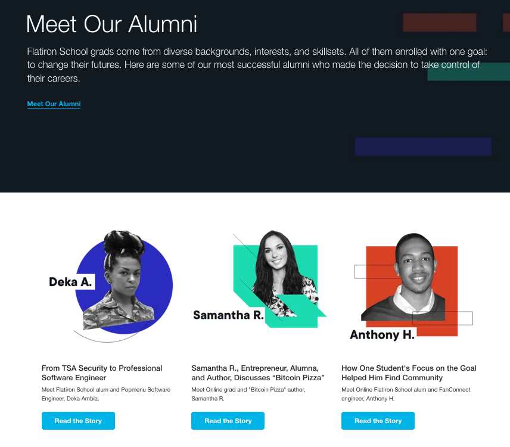Click the Popmenu Software Engineer description text
This screenshot has height=447, width=510.
106,394
